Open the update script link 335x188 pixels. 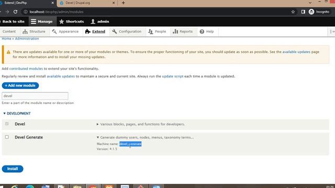point(173,76)
